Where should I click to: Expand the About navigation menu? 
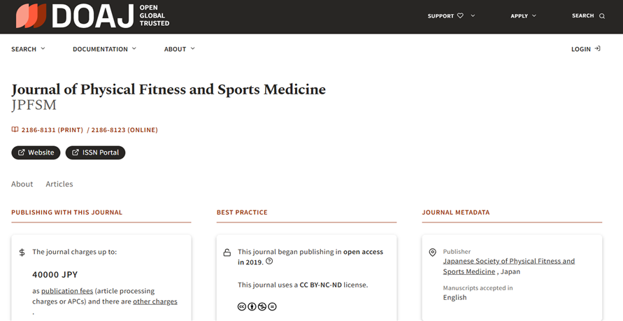coord(180,49)
